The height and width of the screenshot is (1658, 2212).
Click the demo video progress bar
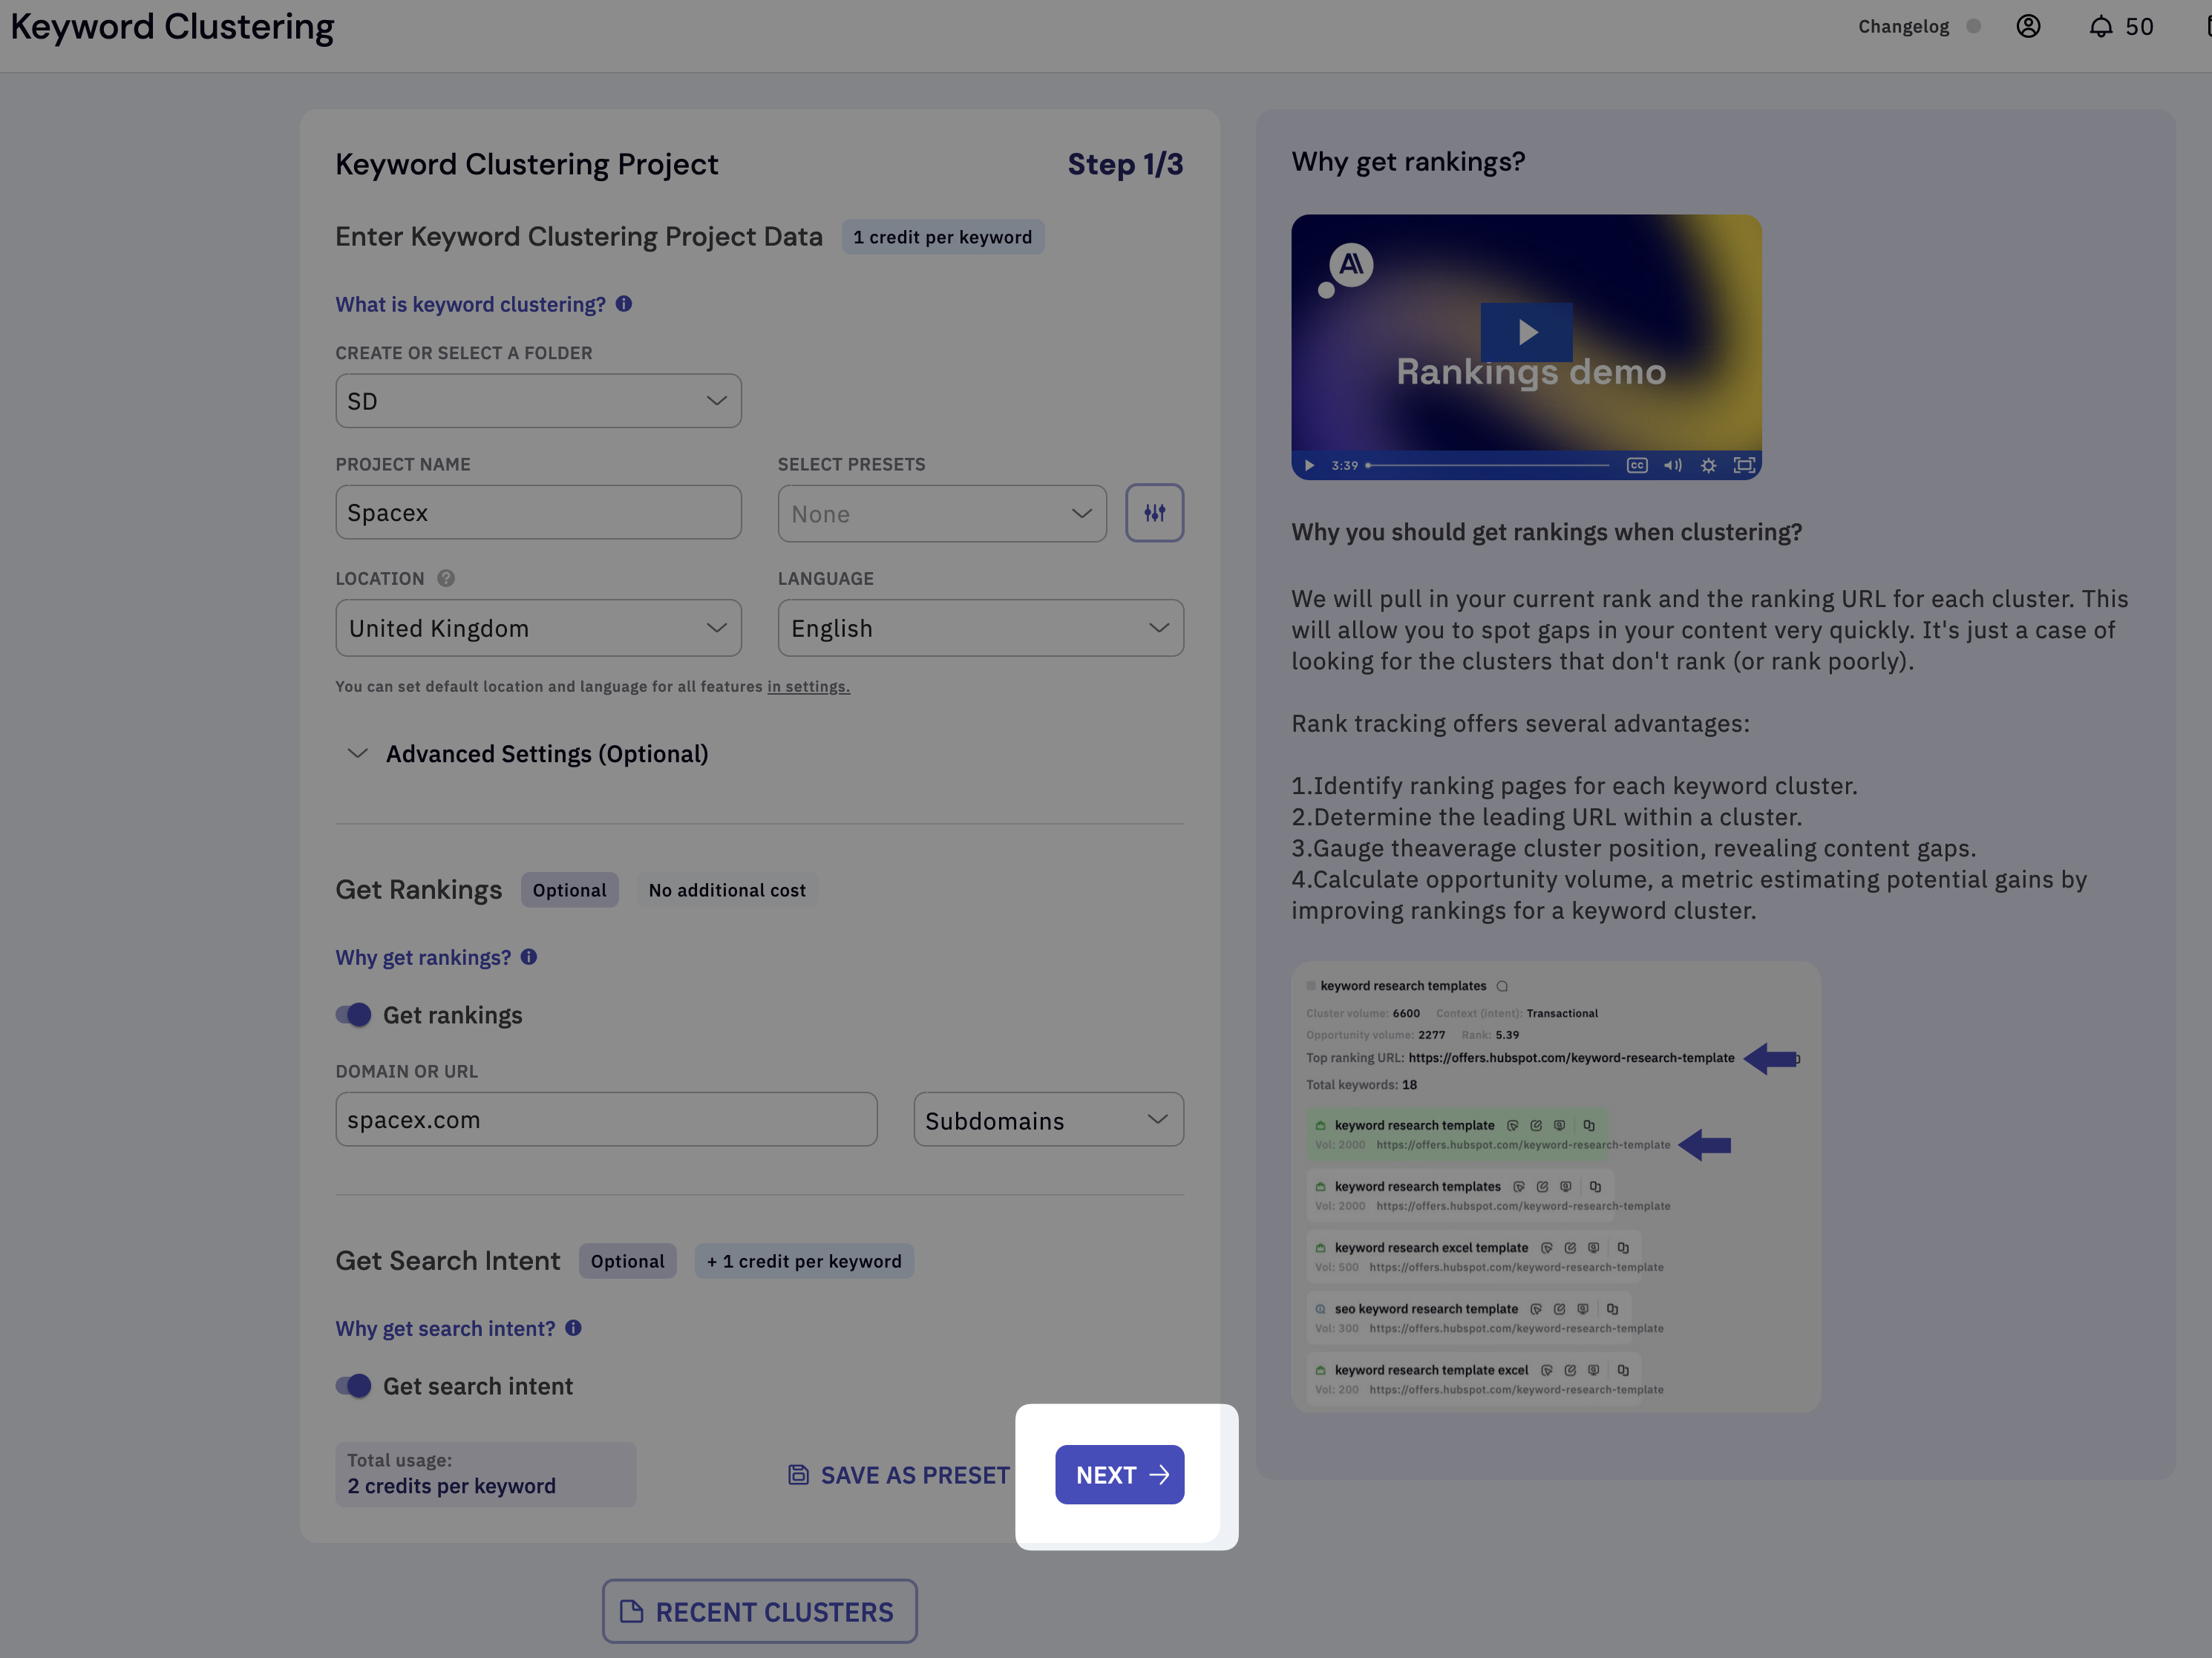pyautogui.click(x=1488, y=465)
